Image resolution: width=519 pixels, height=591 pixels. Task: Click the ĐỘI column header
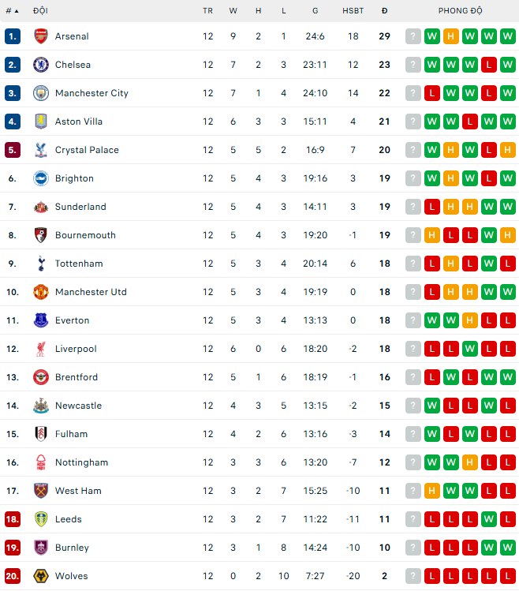pos(40,11)
